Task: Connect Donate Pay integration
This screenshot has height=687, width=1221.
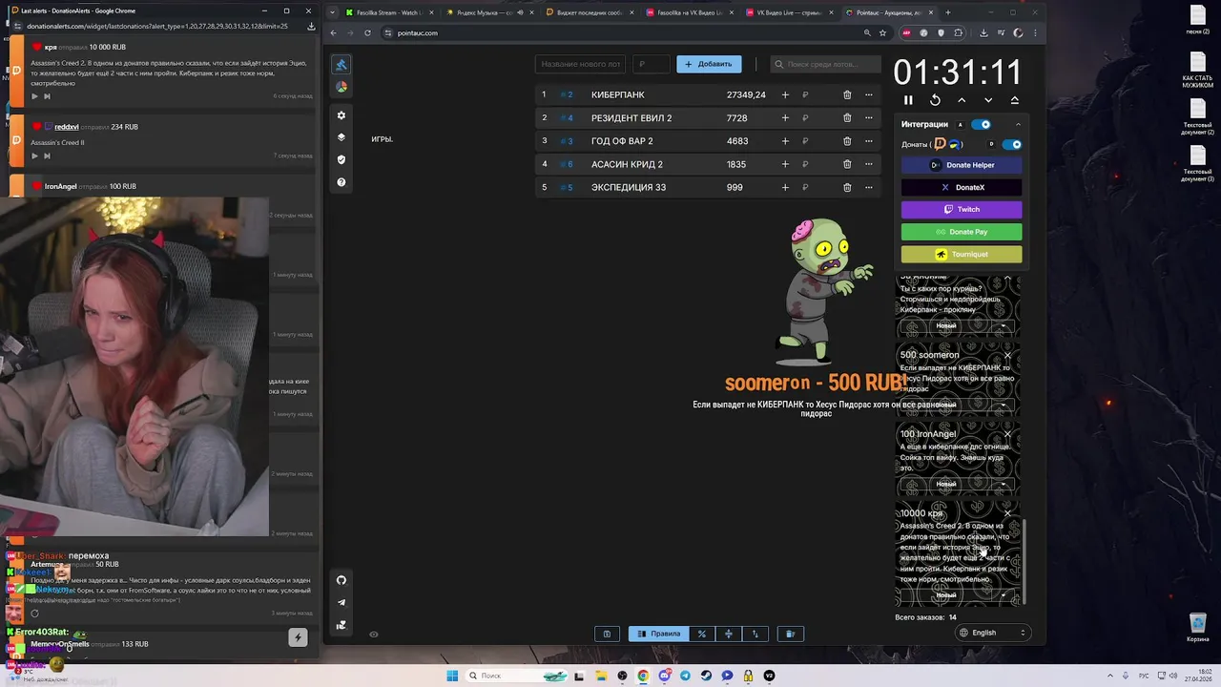Action: pos(962,232)
